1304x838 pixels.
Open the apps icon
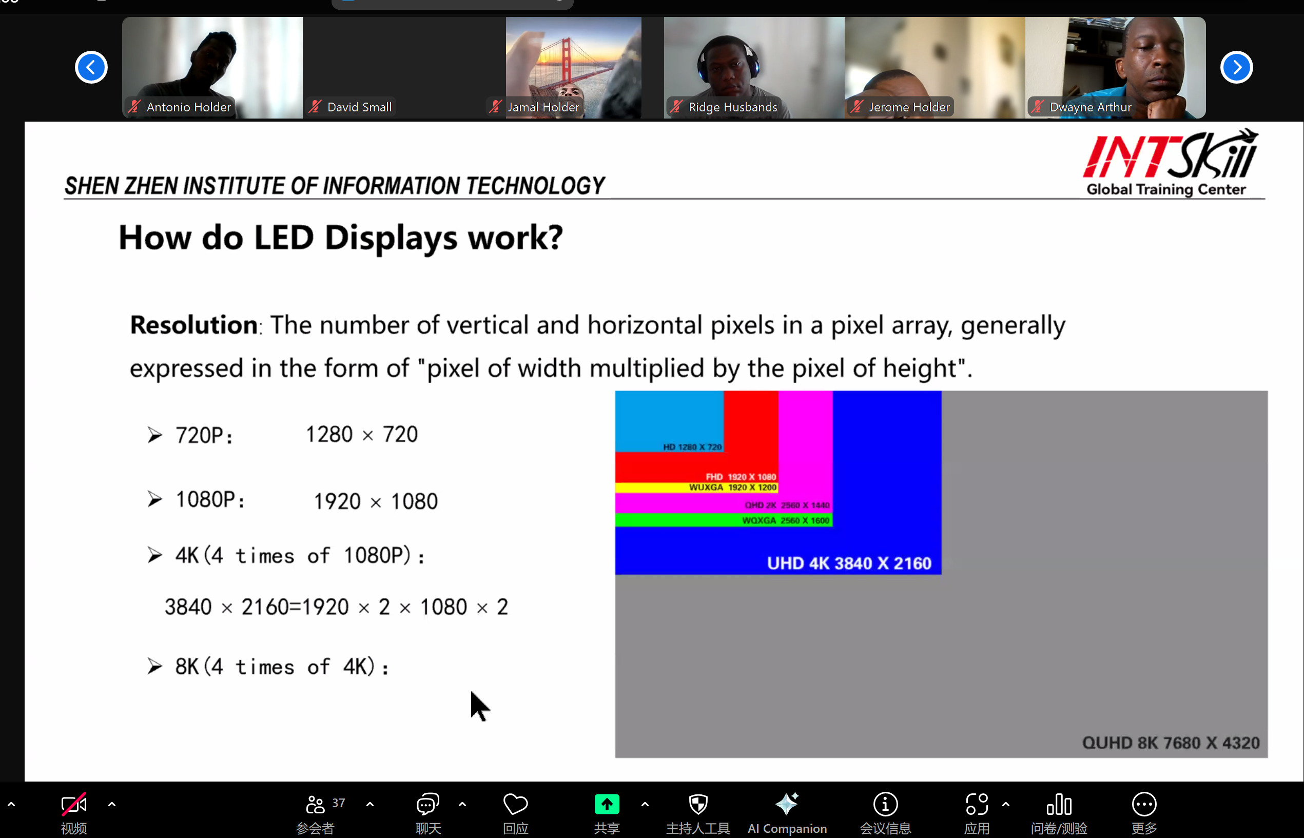point(977,804)
